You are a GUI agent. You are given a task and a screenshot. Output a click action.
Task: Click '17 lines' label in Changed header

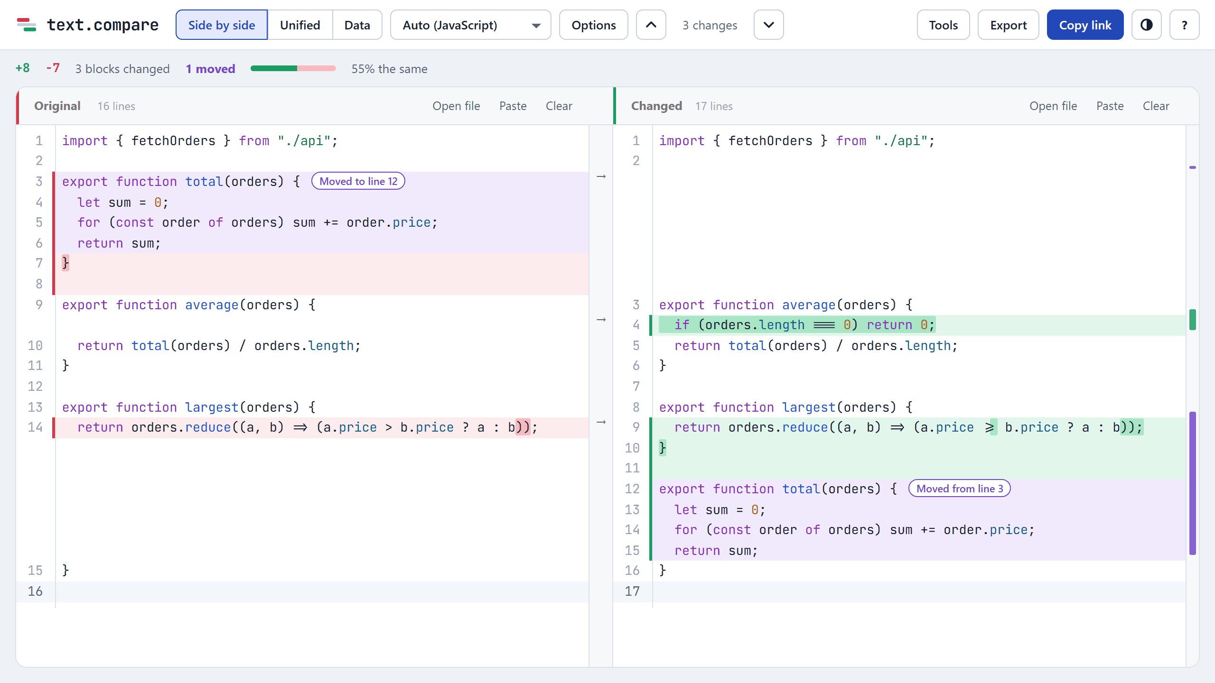pos(714,106)
